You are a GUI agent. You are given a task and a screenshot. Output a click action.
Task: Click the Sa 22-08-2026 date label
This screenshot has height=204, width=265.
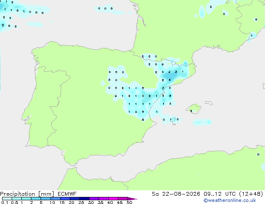[176, 194]
